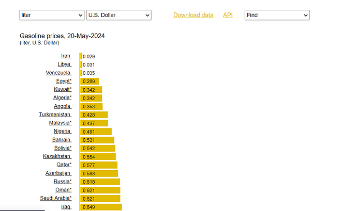Open the liter unit dropdown
The width and height of the screenshot is (357, 211).
coord(51,15)
